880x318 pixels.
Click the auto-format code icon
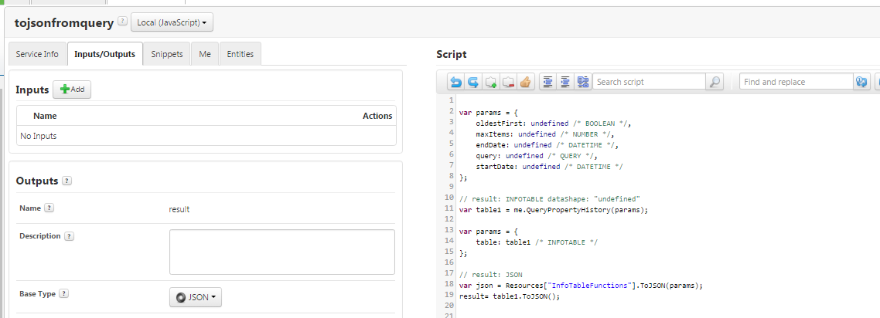click(583, 82)
